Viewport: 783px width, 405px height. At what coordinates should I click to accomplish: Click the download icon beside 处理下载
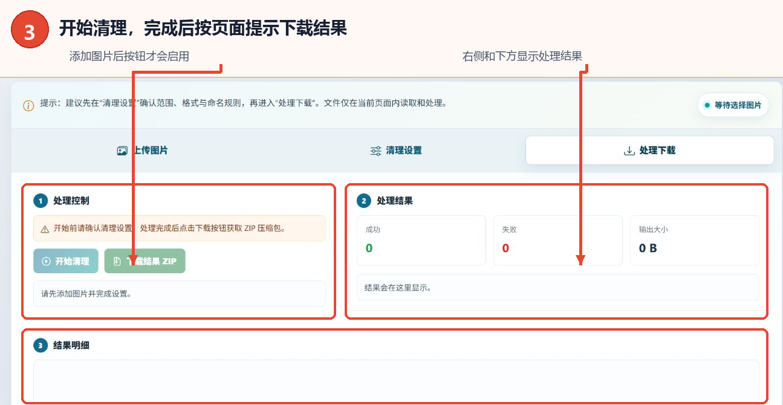click(x=629, y=151)
